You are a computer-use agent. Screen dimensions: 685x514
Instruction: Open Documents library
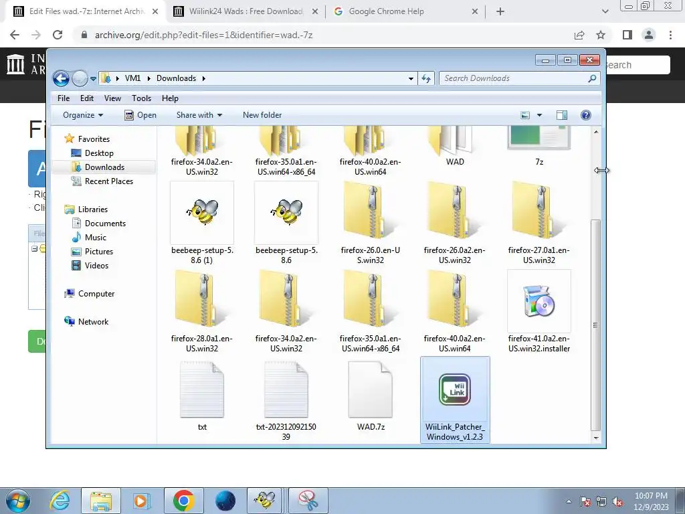click(105, 224)
